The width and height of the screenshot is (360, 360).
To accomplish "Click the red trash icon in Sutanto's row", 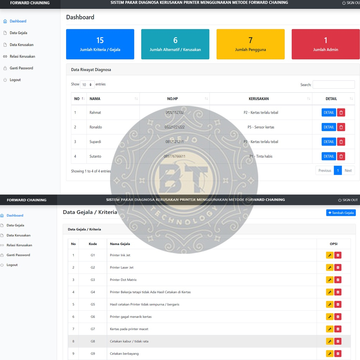I will pos(341,156).
